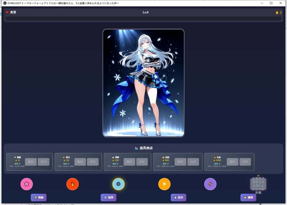The height and width of the screenshot is (205, 287).
Task: Open the 设置 settings
Action: click(x=108, y=198)
